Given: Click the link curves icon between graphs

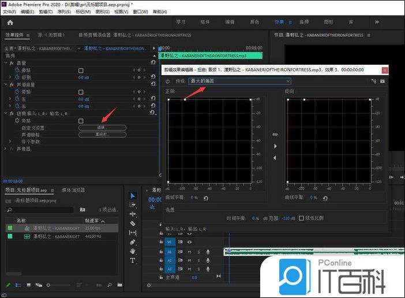Looking at the screenshot, I should (x=275, y=135).
